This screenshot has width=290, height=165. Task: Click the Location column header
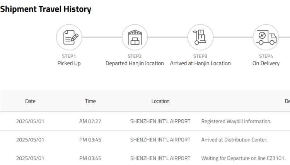pos(160,101)
